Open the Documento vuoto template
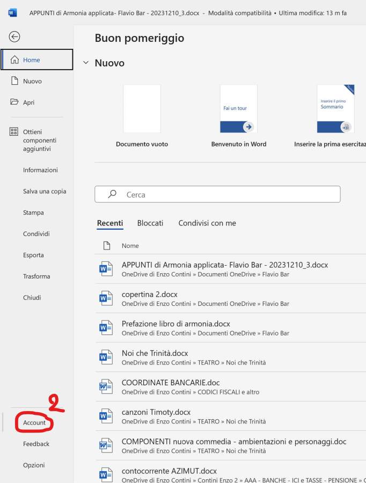This screenshot has width=366, height=483. pos(142,109)
